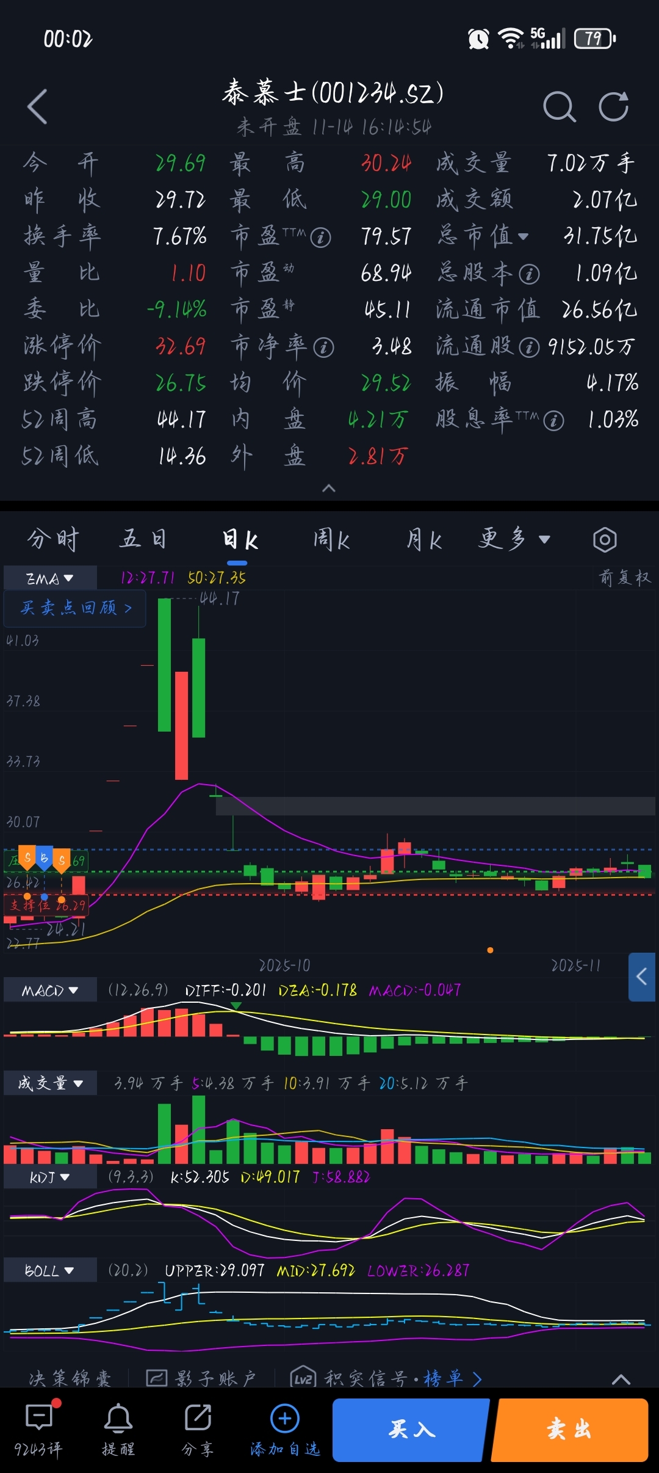Open chart settings hexagon icon
659x1473 pixels.
pos(605,540)
